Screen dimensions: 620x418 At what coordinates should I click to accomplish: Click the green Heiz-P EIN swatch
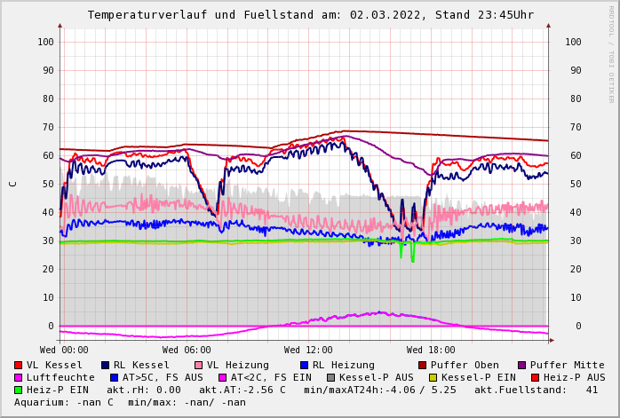[19, 390]
